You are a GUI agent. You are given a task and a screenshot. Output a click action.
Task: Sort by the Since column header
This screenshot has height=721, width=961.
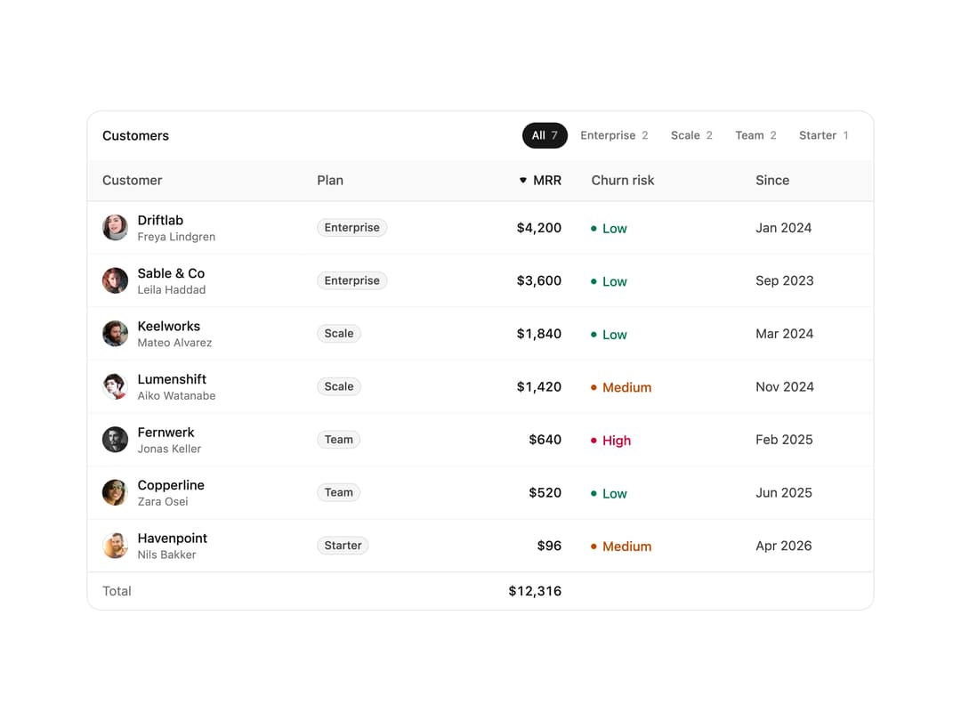click(x=772, y=180)
